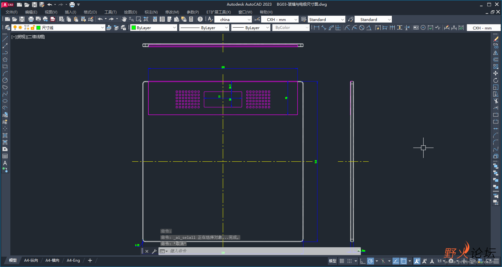Select the Hatch tool in draw toolbar

tap(5, 135)
